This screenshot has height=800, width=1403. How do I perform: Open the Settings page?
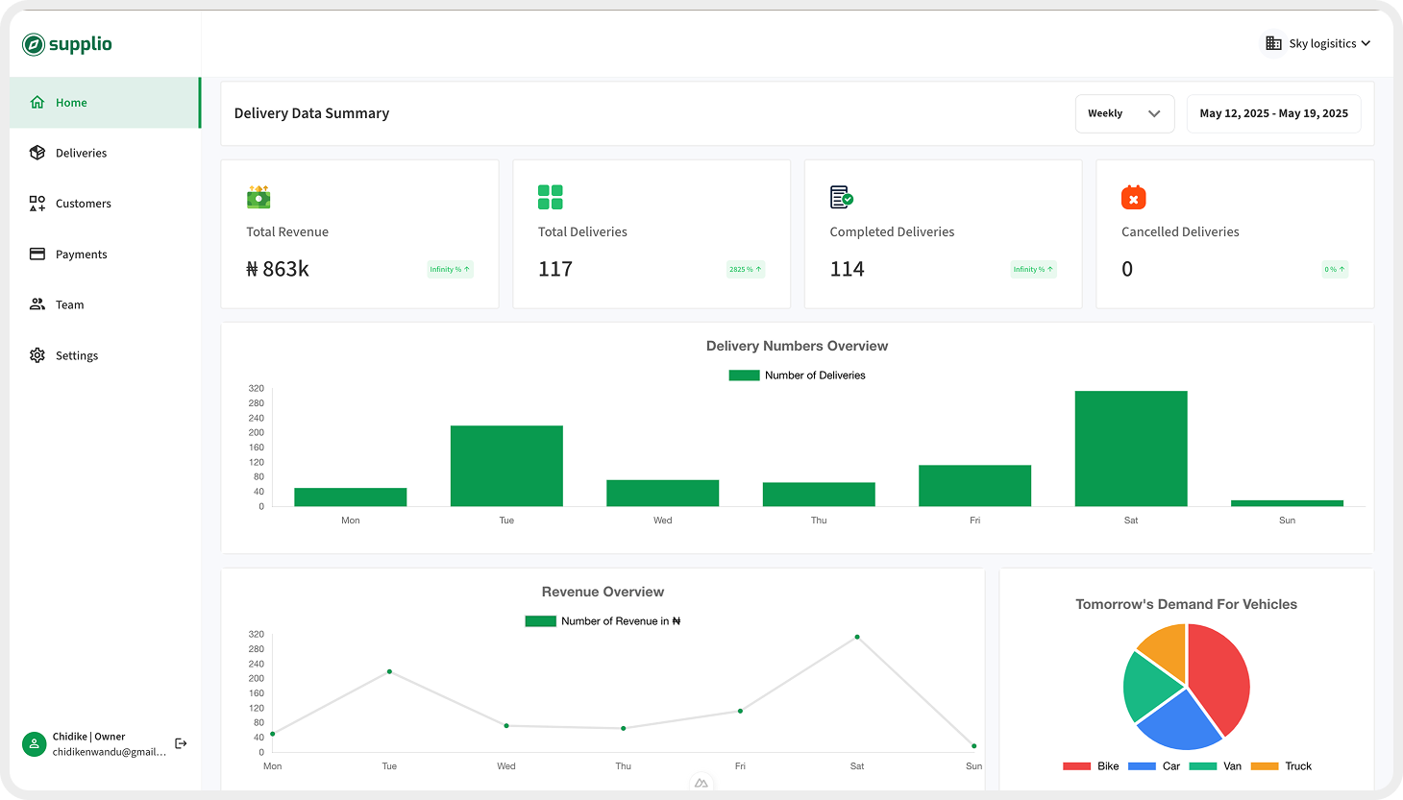(76, 355)
